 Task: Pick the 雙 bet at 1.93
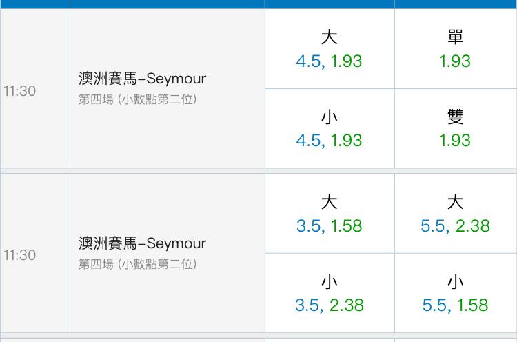pyautogui.click(x=456, y=128)
